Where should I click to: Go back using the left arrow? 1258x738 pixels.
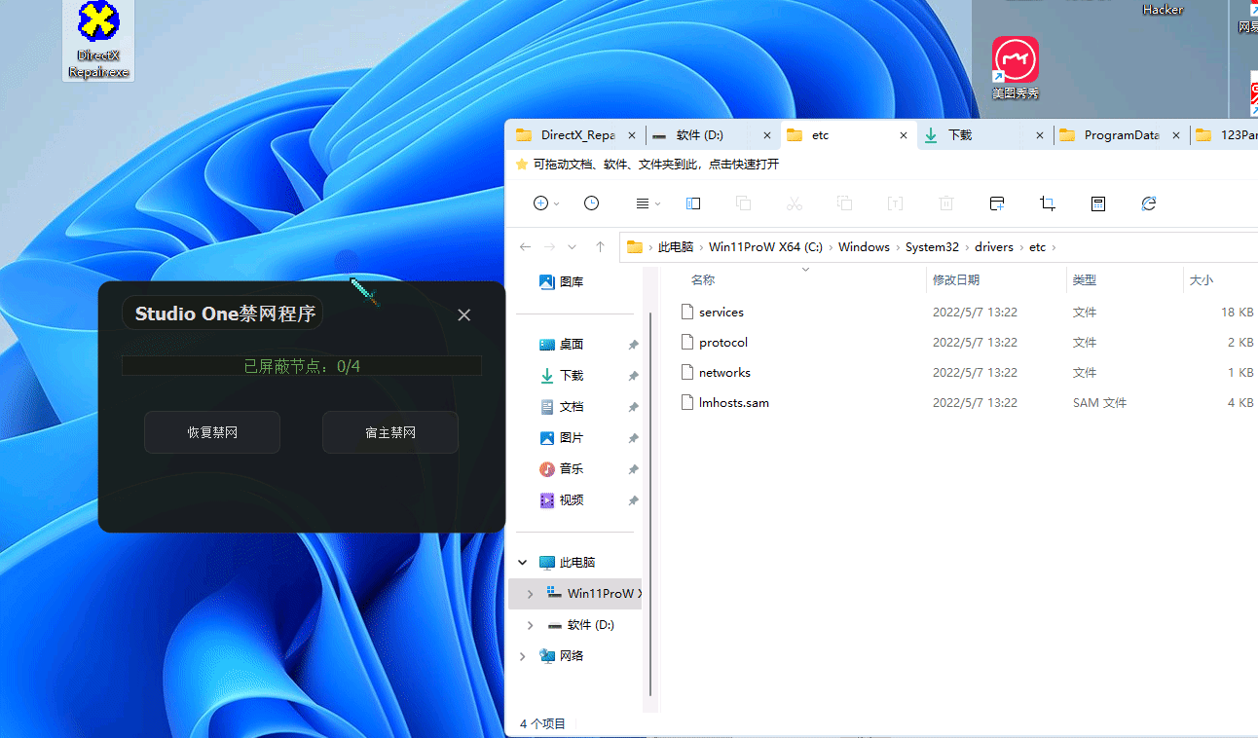(x=526, y=247)
